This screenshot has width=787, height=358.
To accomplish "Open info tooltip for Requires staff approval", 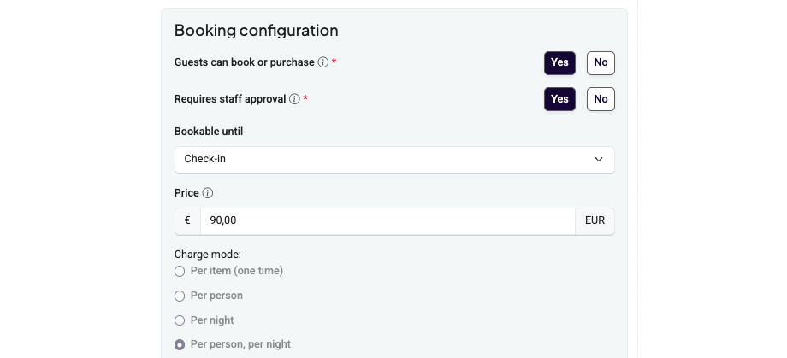I will (294, 99).
